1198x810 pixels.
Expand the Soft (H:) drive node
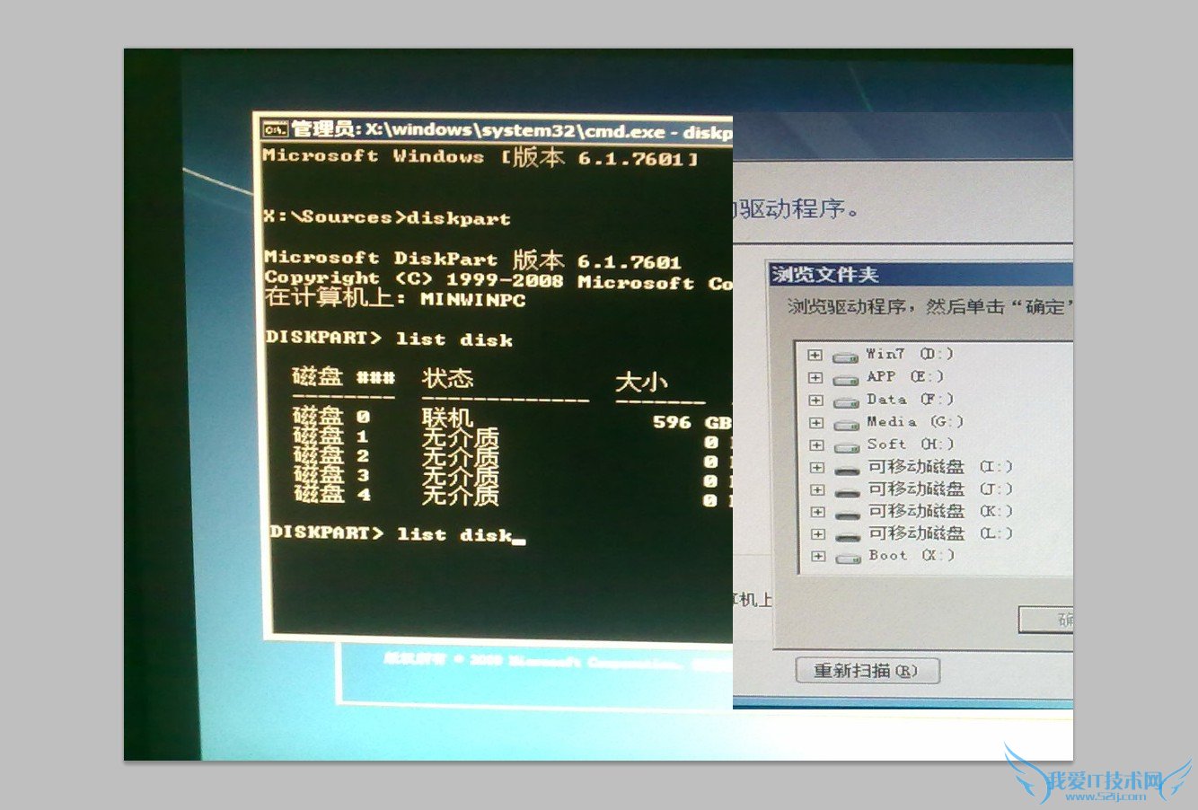815,445
